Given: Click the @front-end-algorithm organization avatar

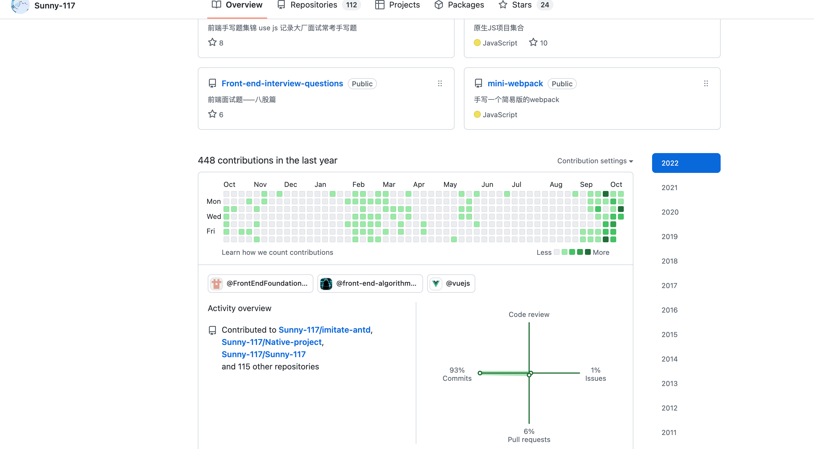Looking at the screenshot, I should click(x=326, y=283).
